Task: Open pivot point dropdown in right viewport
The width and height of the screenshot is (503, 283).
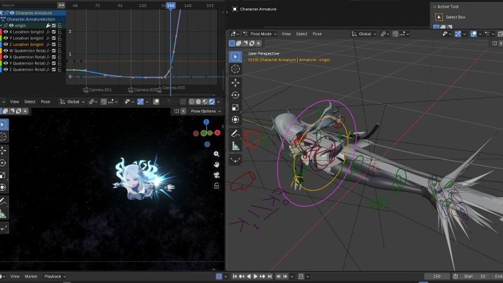Action: coord(385,34)
